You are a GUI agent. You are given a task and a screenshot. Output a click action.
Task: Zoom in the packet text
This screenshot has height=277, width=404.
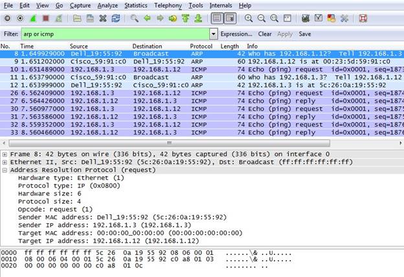pyautogui.click(x=249, y=18)
